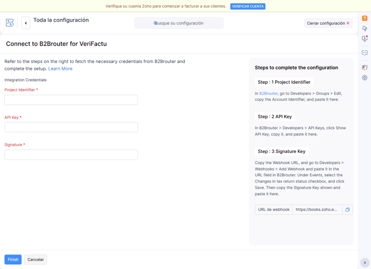Click the Cerrar configuración close button
The image size is (371, 269).
click(328, 23)
